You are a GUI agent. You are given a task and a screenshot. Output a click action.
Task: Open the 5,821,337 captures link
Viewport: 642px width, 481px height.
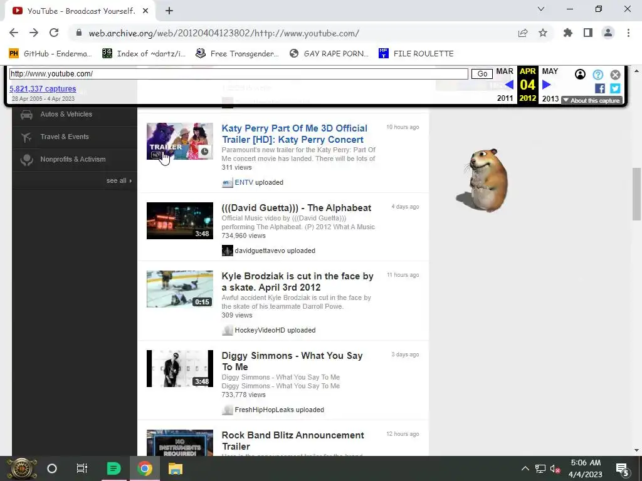click(x=43, y=89)
